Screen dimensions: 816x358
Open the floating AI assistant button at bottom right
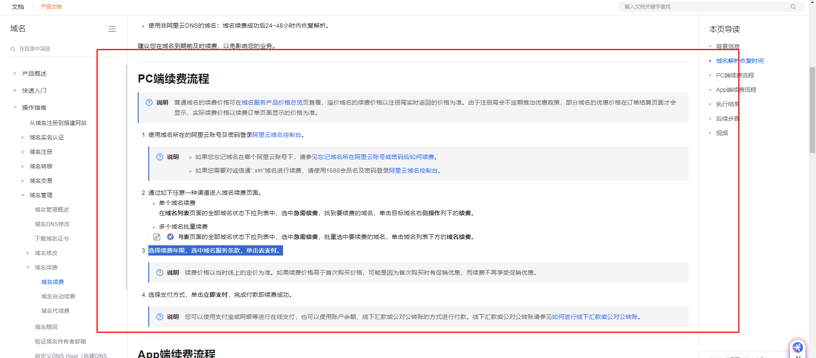point(798,348)
